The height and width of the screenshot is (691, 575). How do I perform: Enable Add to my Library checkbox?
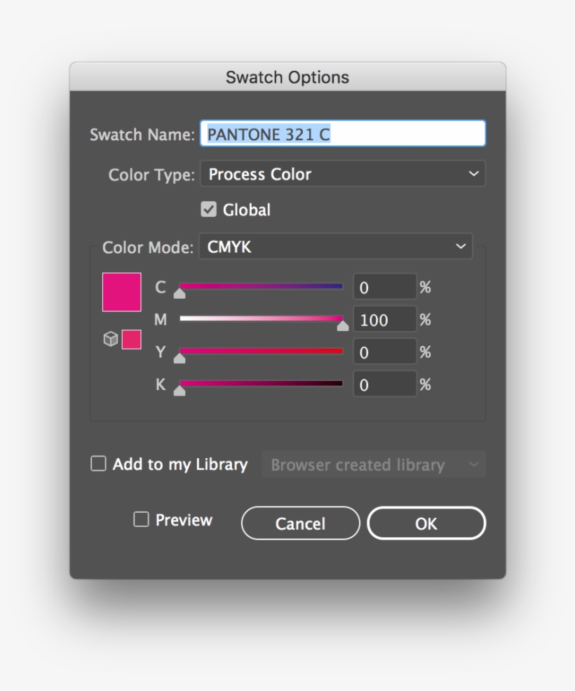tap(99, 464)
